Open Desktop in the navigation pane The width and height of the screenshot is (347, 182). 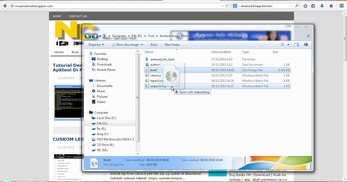[x=102, y=59]
